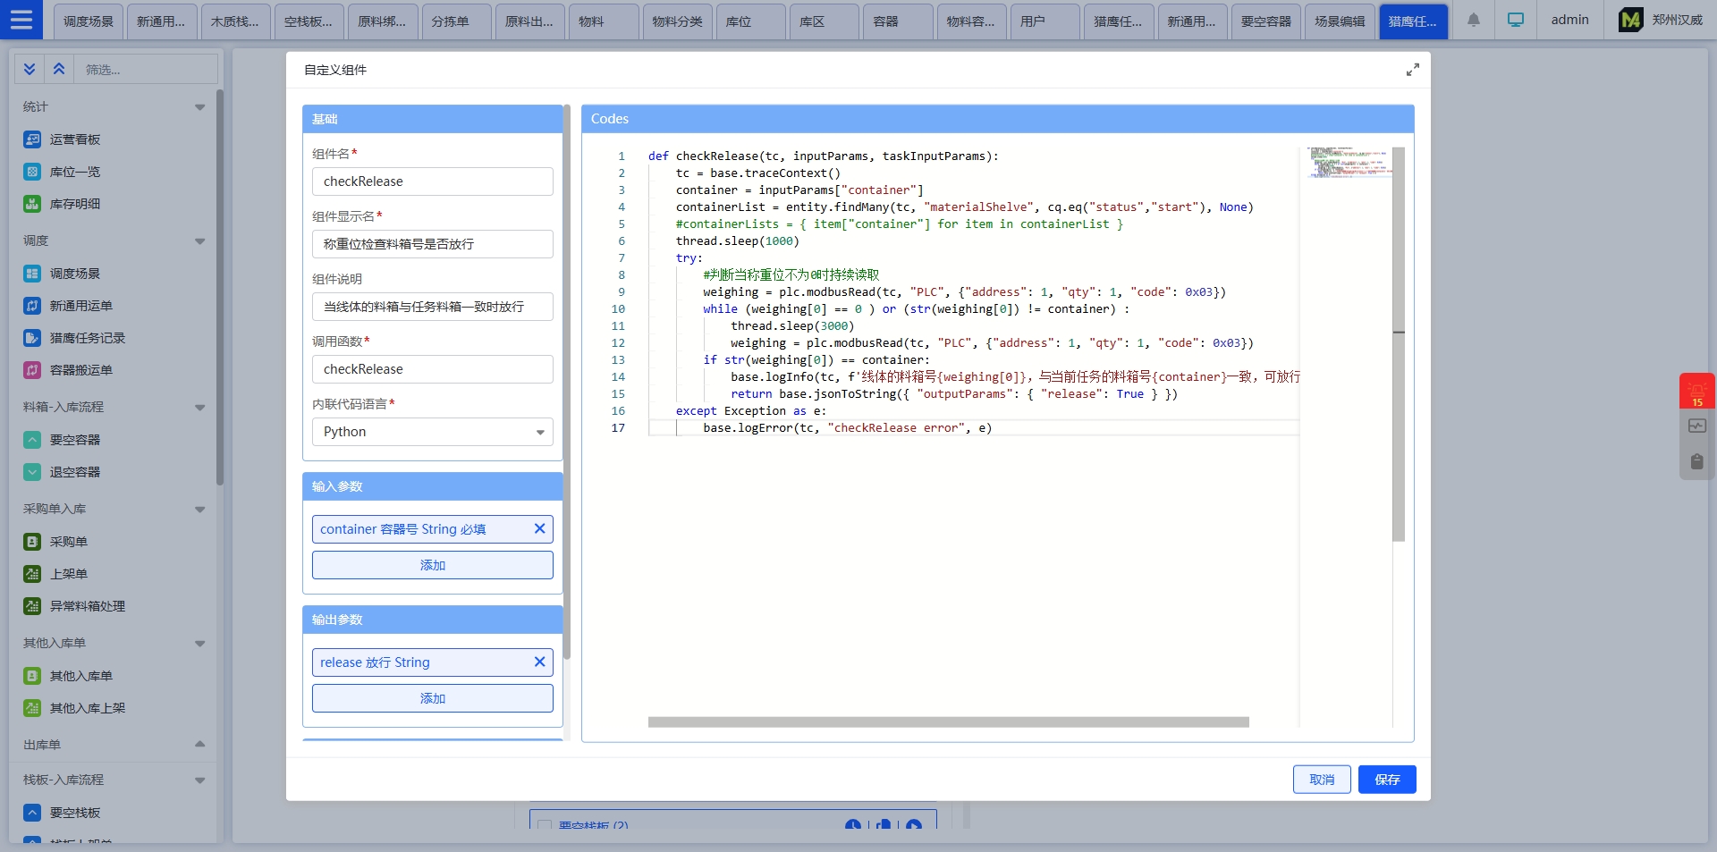Click the 组件显示名 input field
Screen dimensions: 1717x852
coord(432,244)
